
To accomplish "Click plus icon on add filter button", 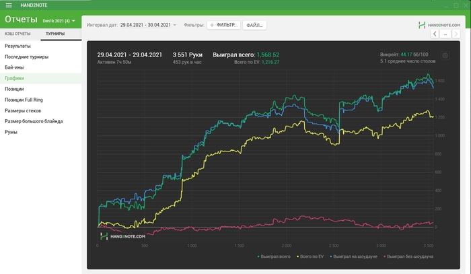I will (212, 25).
